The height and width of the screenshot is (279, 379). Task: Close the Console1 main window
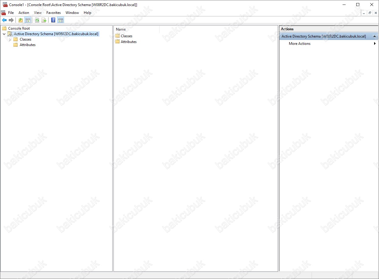(x=372, y=5)
